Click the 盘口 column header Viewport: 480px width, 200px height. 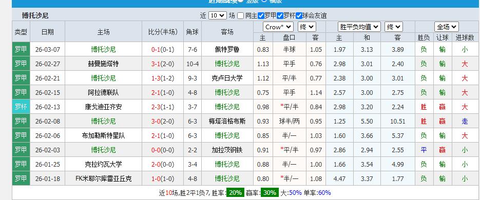point(290,37)
